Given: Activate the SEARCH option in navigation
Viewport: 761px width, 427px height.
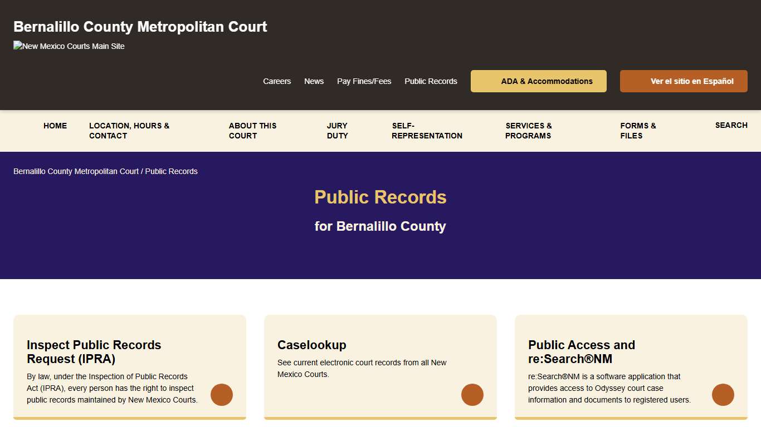Looking at the screenshot, I should click(x=731, y=125).
